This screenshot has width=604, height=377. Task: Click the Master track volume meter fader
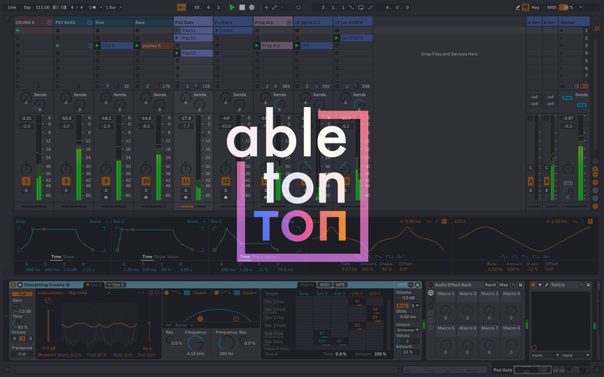[580, 157]
